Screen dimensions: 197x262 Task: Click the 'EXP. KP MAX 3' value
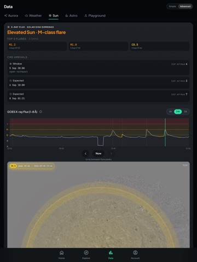click(x=179, y=81)
